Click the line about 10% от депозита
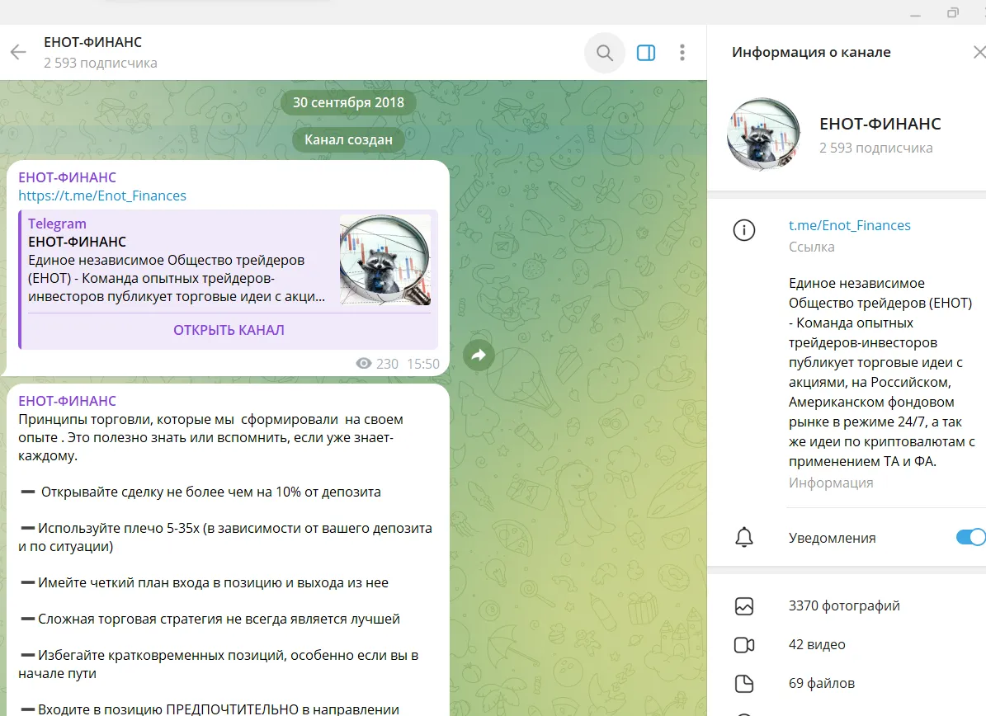This screenshot has height=716, width=986. coord(201,492)
